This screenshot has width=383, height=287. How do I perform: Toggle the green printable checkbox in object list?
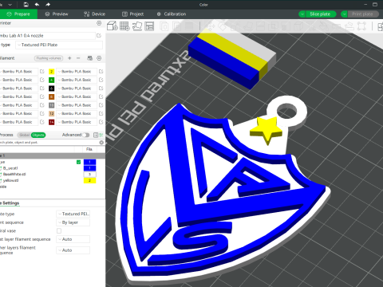click(78, 162)
